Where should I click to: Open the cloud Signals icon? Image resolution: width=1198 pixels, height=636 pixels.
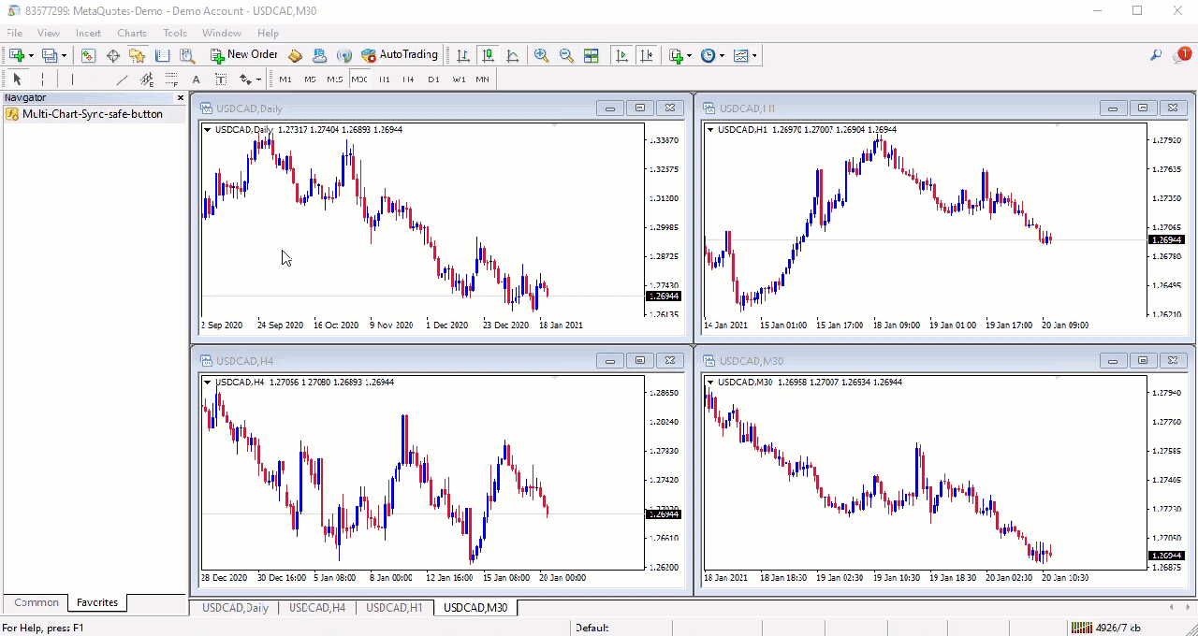pos(319,56)
